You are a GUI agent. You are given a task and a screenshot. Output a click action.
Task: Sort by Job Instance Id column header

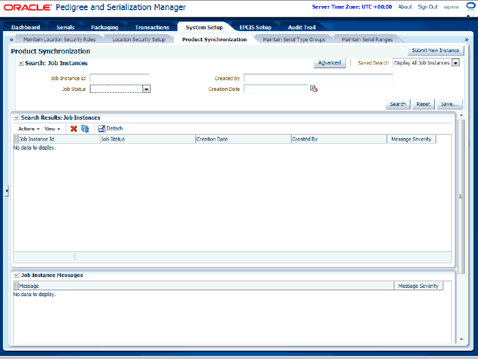coord(59,139)
